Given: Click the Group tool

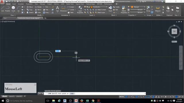Looking at the screenshot, I should (x=148, y=9).
